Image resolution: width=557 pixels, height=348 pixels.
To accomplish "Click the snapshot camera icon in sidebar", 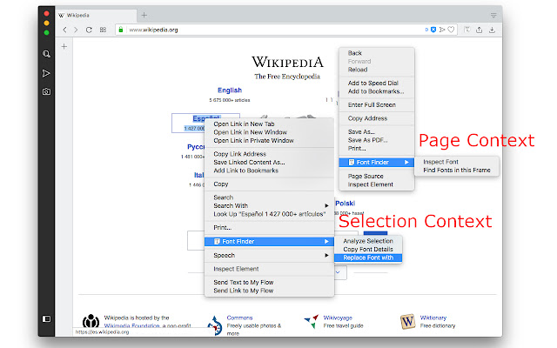I will [46, 90].
